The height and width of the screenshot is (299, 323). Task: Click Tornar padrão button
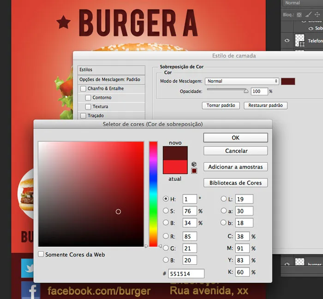[x=221, y=106]
